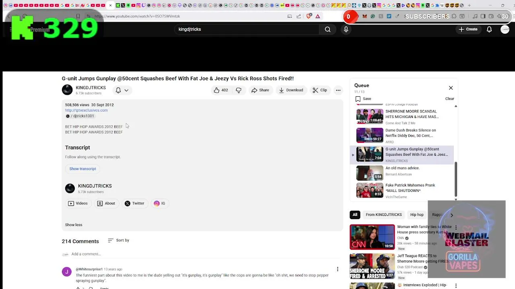Open Brave Shields icon in address bar
This screenshot has height=289, width=515.
click(x=309, y=16)
